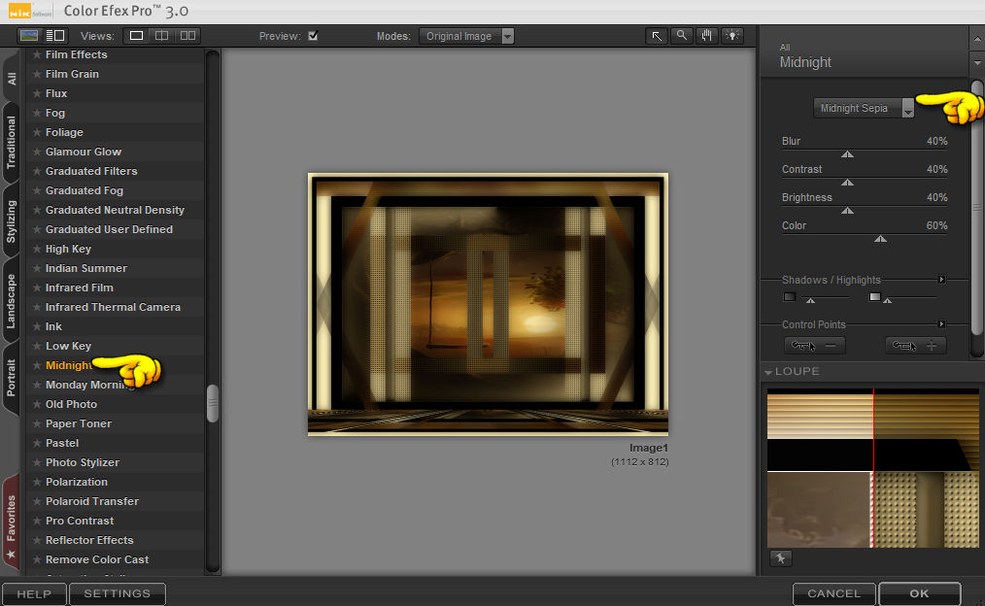The width and height of the screenshot is (985, 606).
Task: Toggle the lightbulb background color tool
Action: (731, 36)
